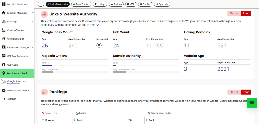259x124 pixels.
Task: Click the Google logo in rankings table
Action: [77, 113]
